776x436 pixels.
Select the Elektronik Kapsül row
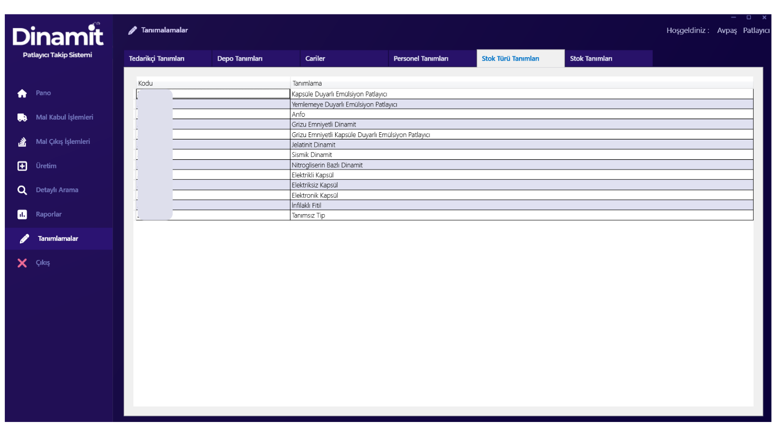click(445, 195)
